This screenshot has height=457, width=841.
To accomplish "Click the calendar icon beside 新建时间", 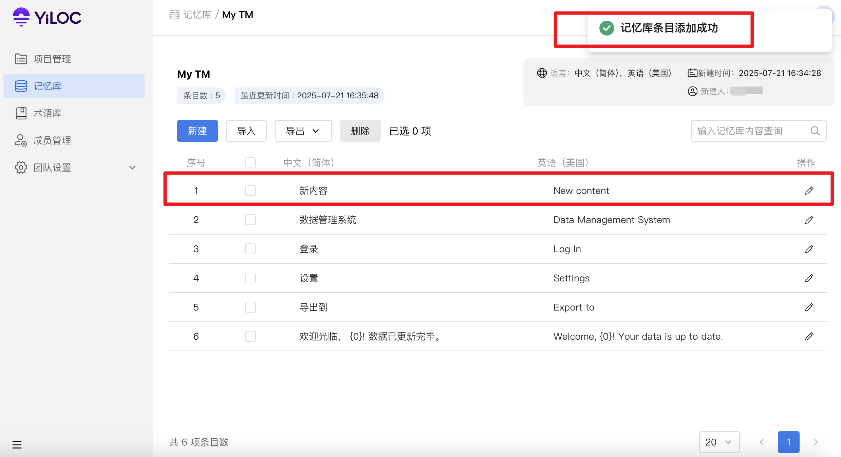I will [x=692, y=73].
